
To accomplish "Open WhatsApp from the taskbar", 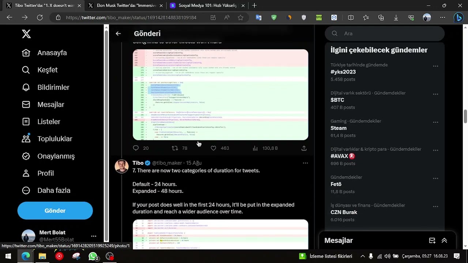I will point(93,256).
